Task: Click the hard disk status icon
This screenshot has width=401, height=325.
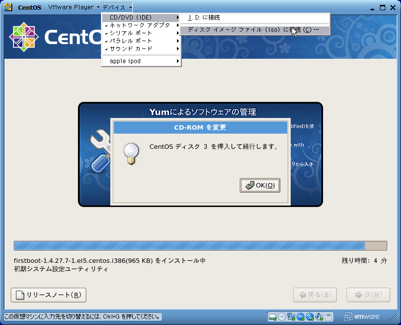Action: (x=273, y=317)
